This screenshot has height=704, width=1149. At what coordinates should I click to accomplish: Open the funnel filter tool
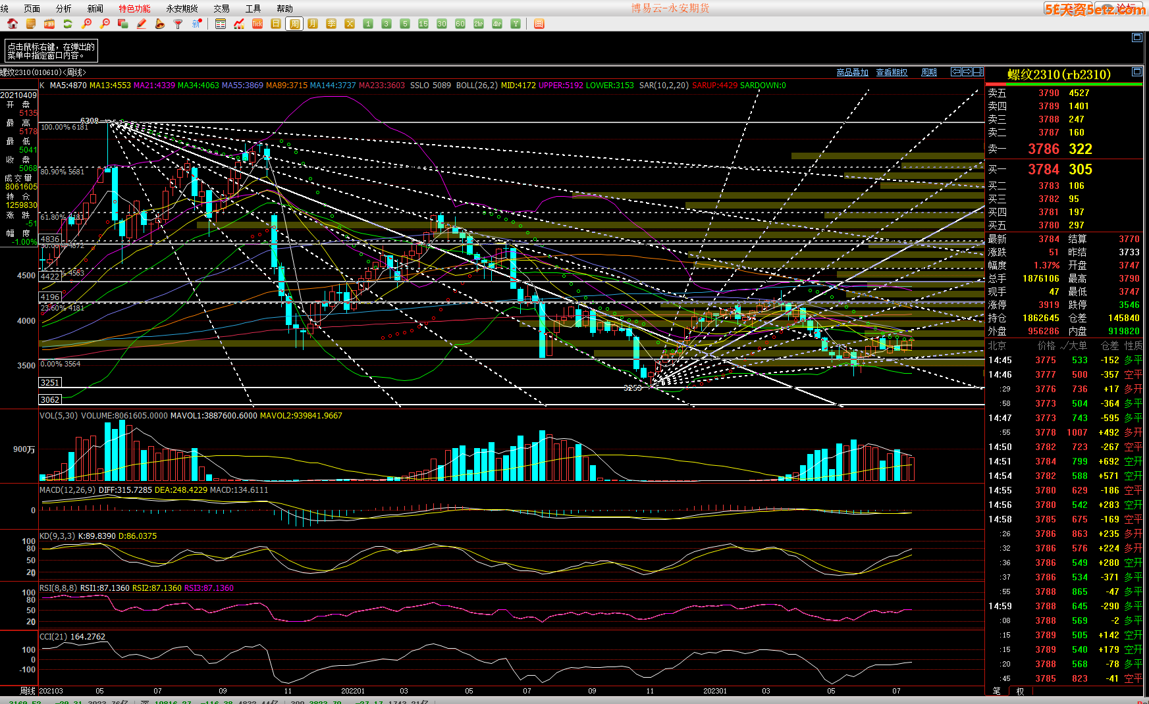178,24
